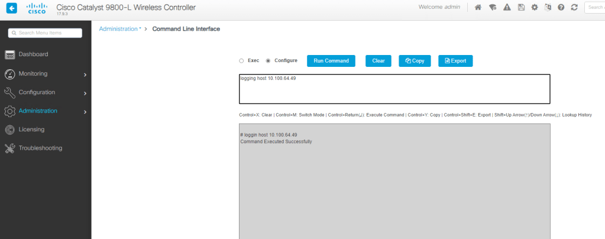Collapse sidebar with the back arrow button
605x239 pixels.
[12, 8]
